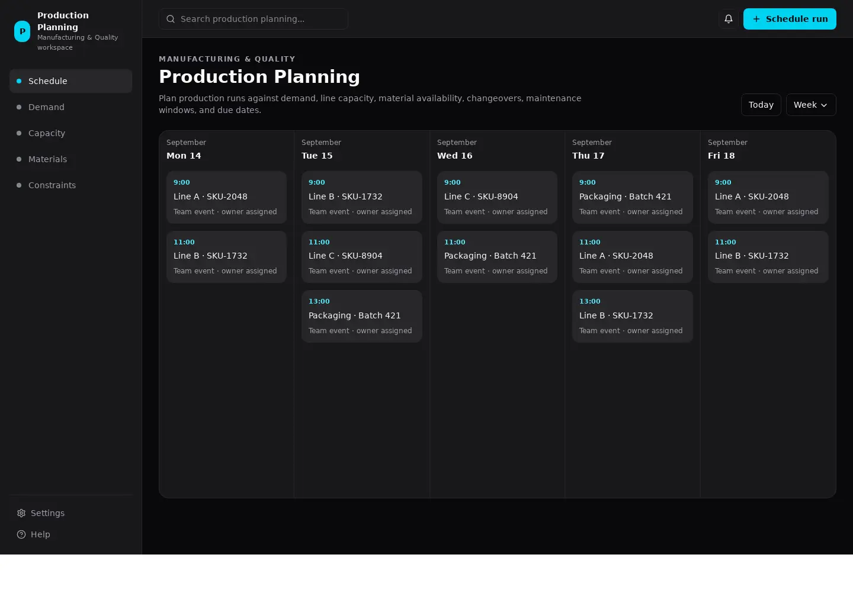The image size is (853, 606).
Task: Click the Settings gear icon
Action: coord(21,513)
